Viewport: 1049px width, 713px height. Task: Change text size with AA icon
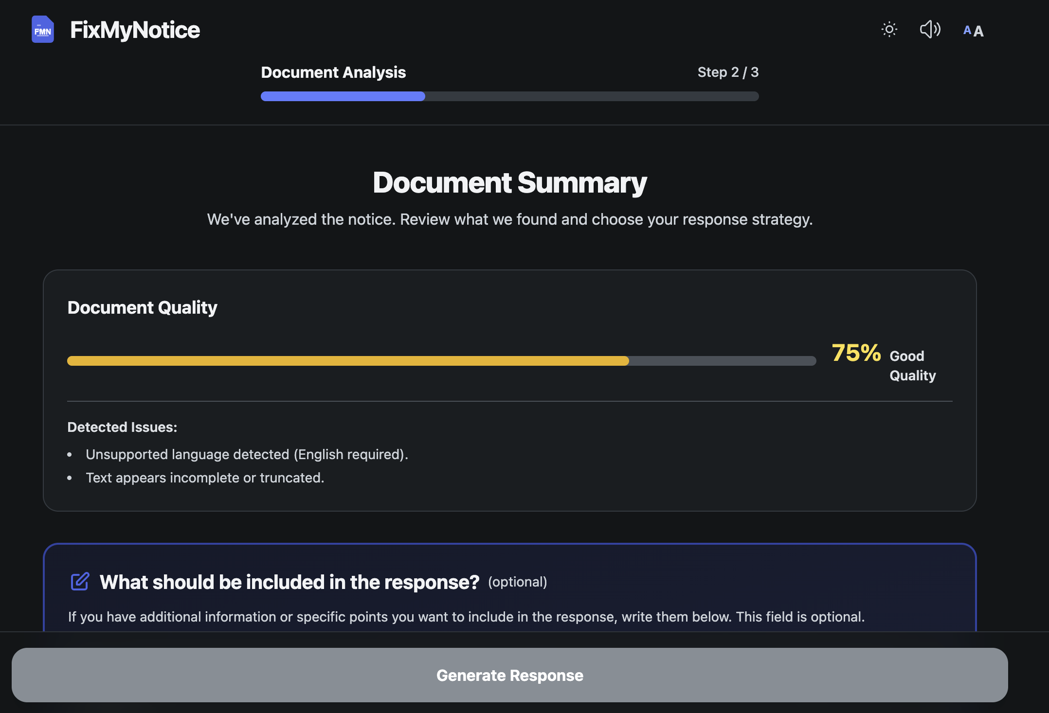(x=973, y=31)
